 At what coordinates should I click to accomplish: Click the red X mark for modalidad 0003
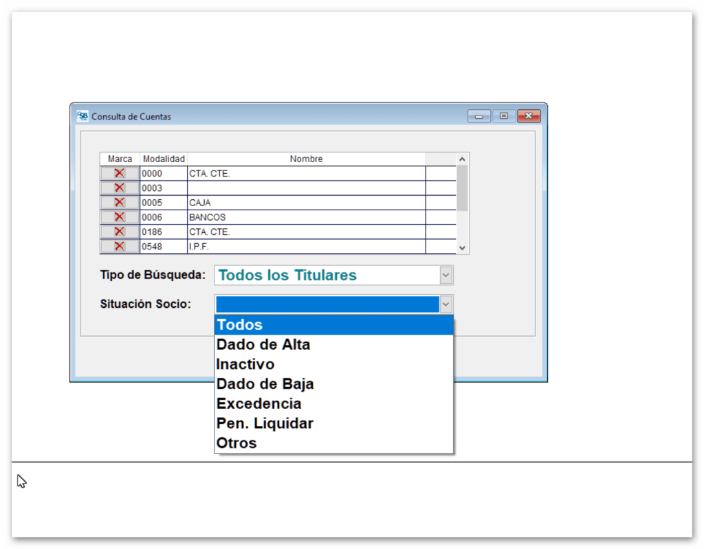118,187
